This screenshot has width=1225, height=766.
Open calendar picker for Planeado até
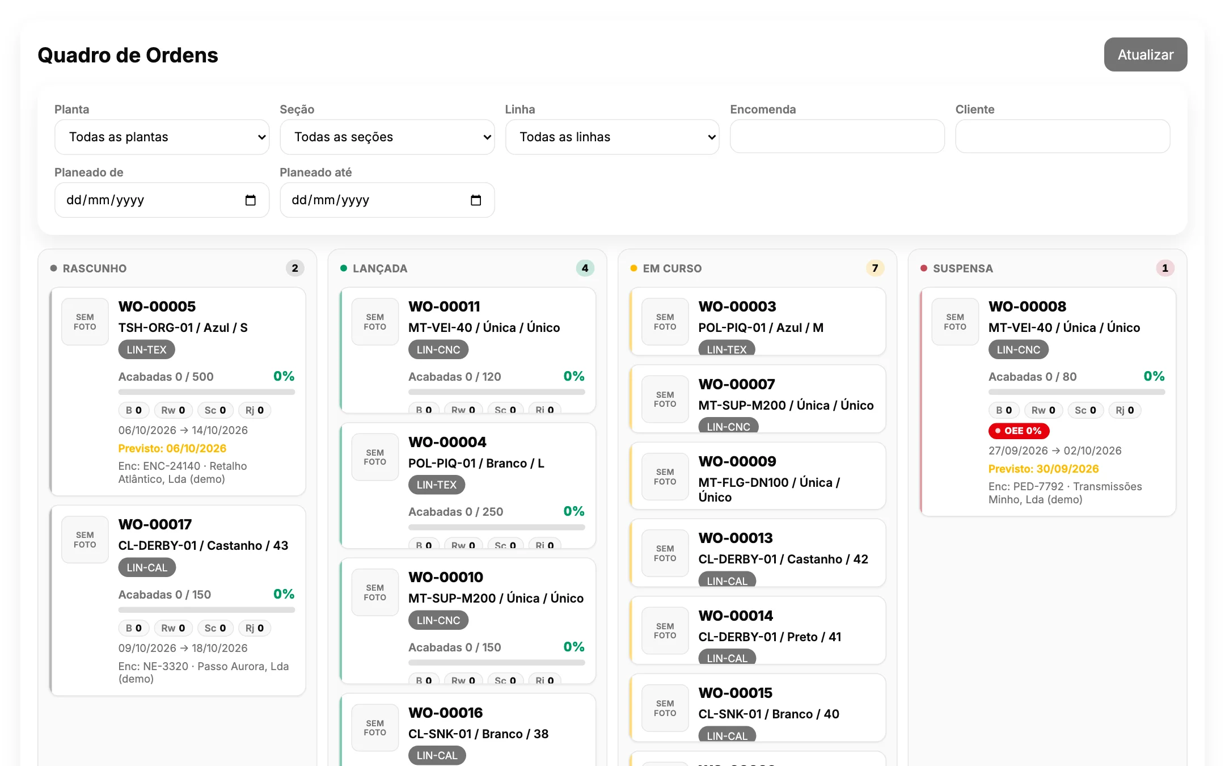(x=476, y=200)
